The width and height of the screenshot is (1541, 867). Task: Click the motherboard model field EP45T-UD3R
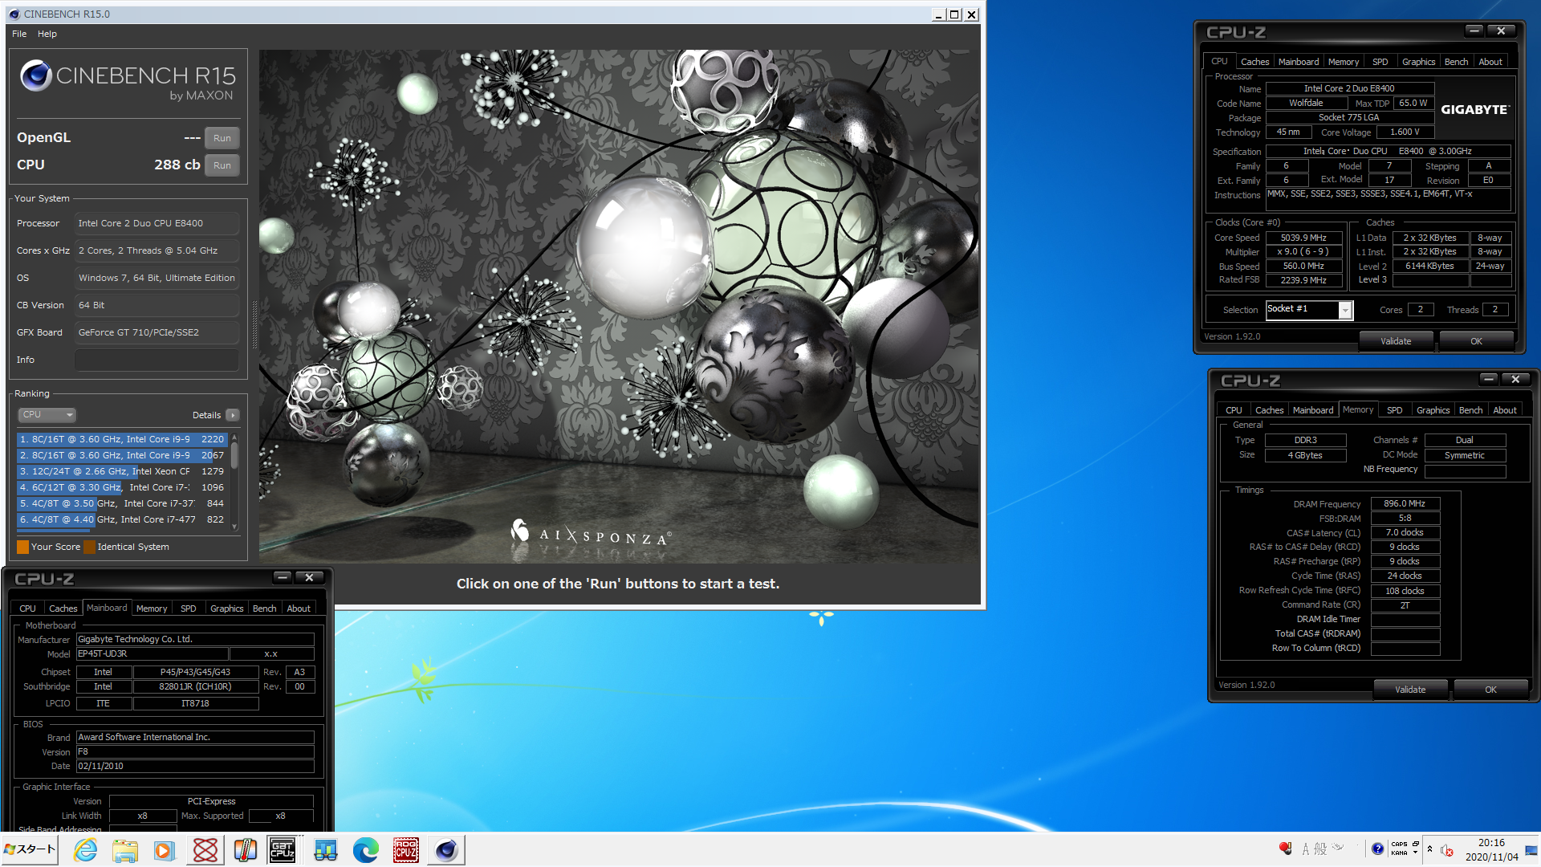click(x=152, y=654)
